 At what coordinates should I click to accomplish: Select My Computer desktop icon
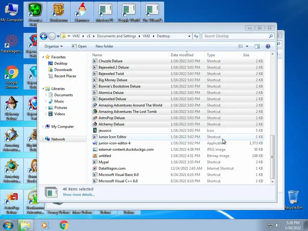point(12,12)
